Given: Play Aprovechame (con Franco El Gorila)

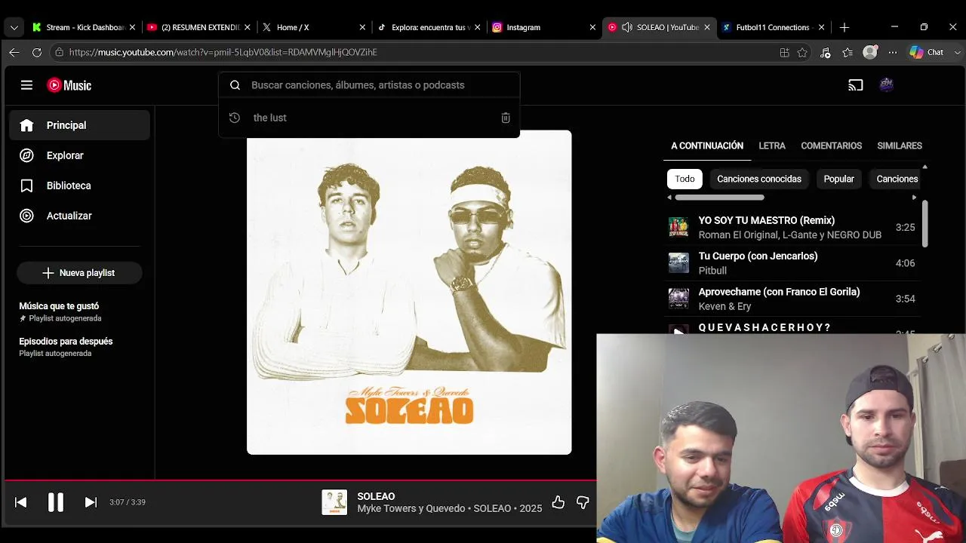Looking at the screenshot, I should pyautogui.click(x=792, y=299).
